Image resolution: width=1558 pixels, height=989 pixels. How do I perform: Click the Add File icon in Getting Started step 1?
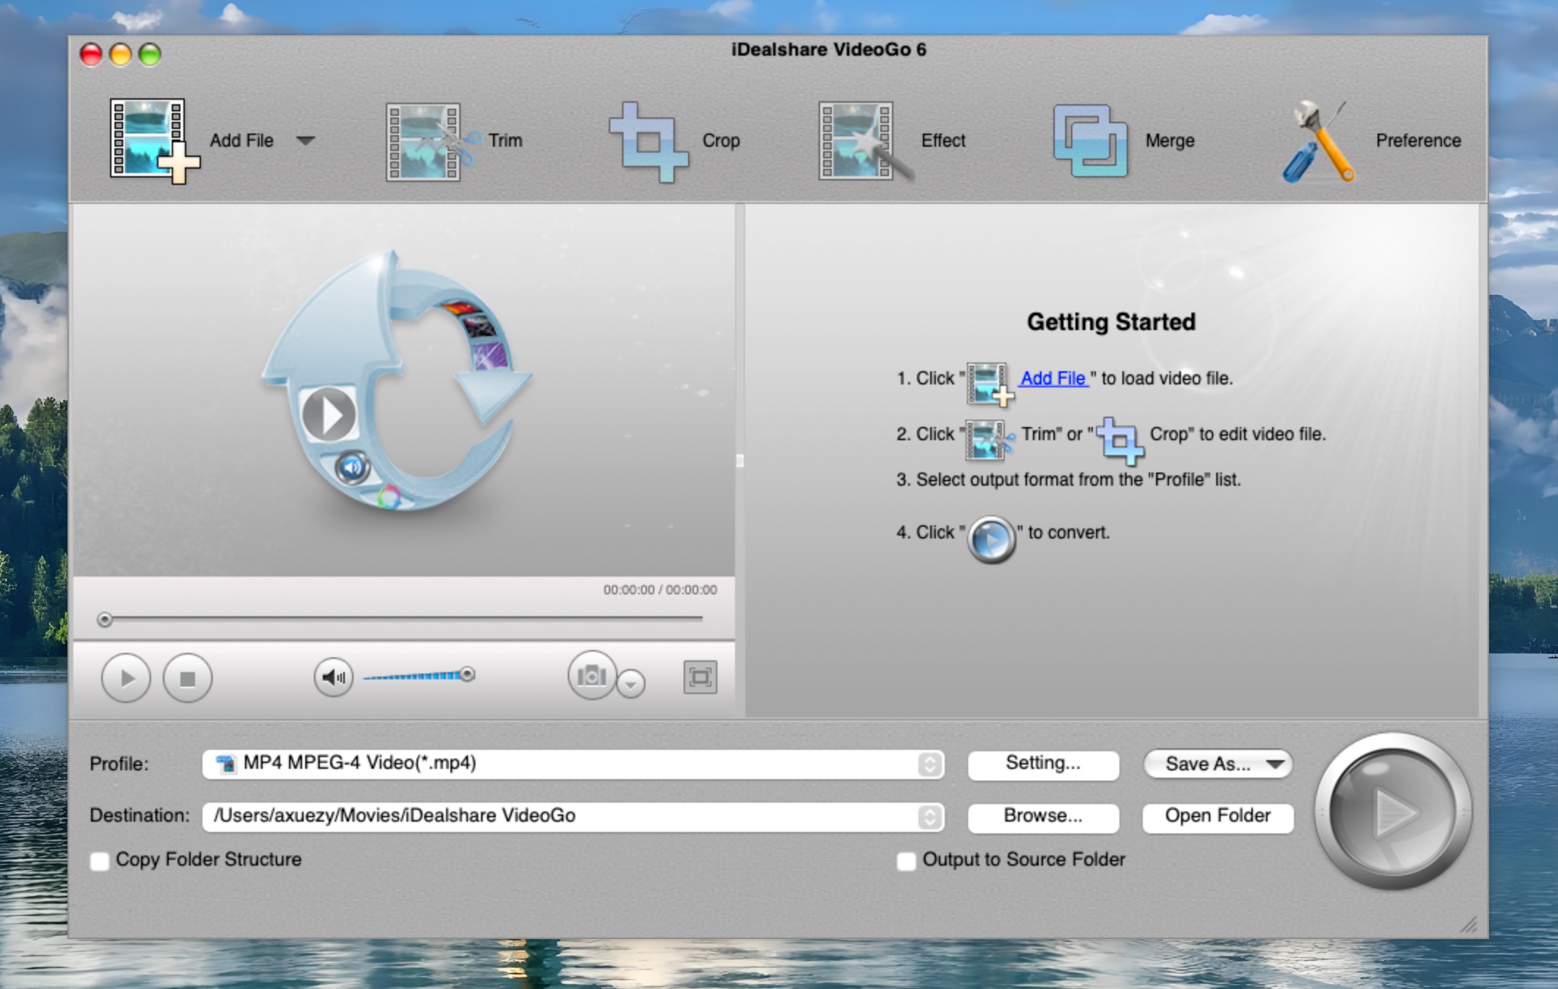[990, 384]
